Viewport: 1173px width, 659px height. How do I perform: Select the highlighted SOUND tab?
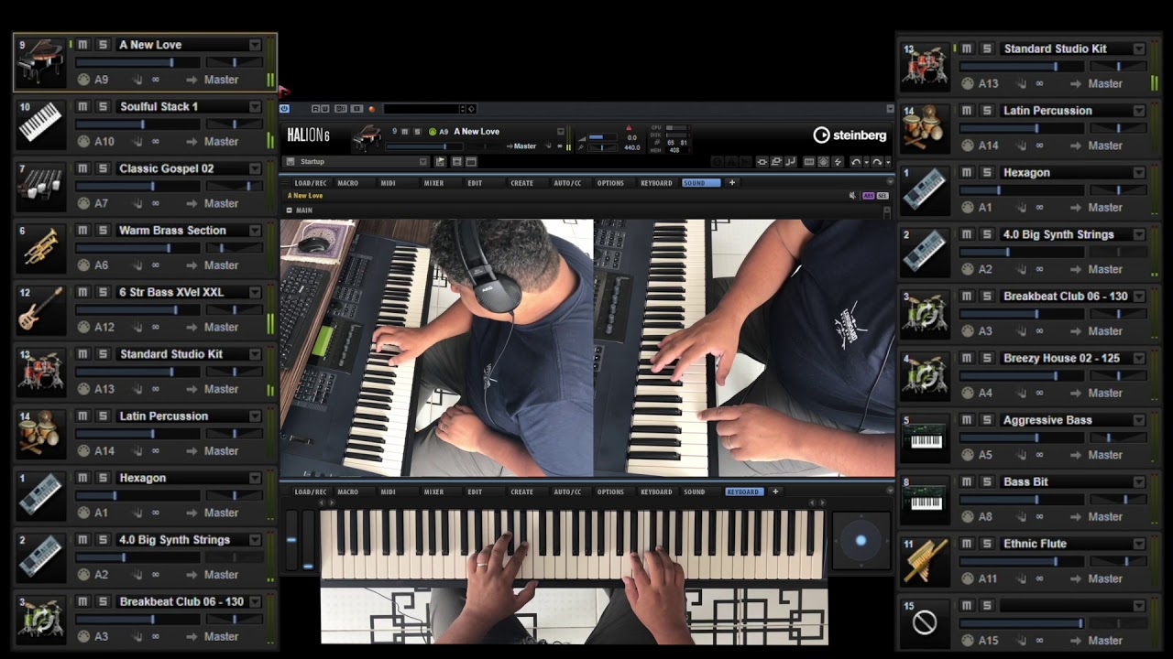701,183
